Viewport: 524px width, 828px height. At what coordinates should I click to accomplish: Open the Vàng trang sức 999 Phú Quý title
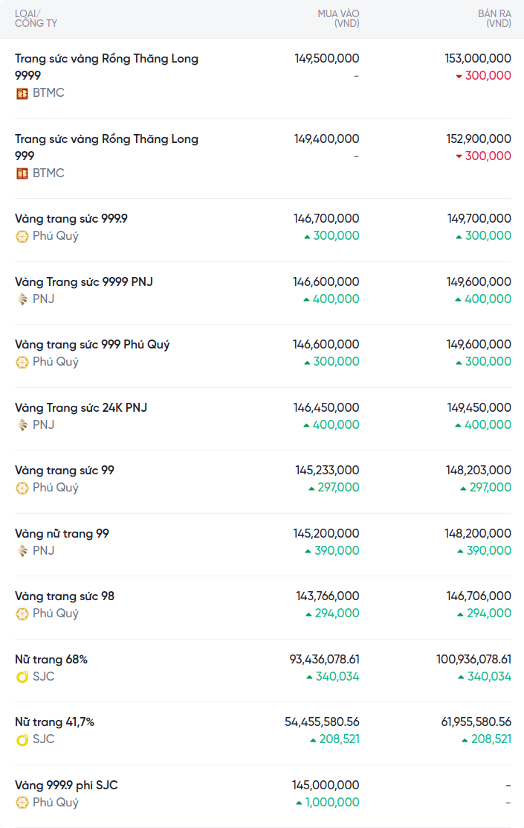coord(92,345)
